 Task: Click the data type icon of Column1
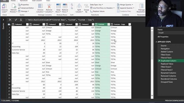(x=13, y=24)
